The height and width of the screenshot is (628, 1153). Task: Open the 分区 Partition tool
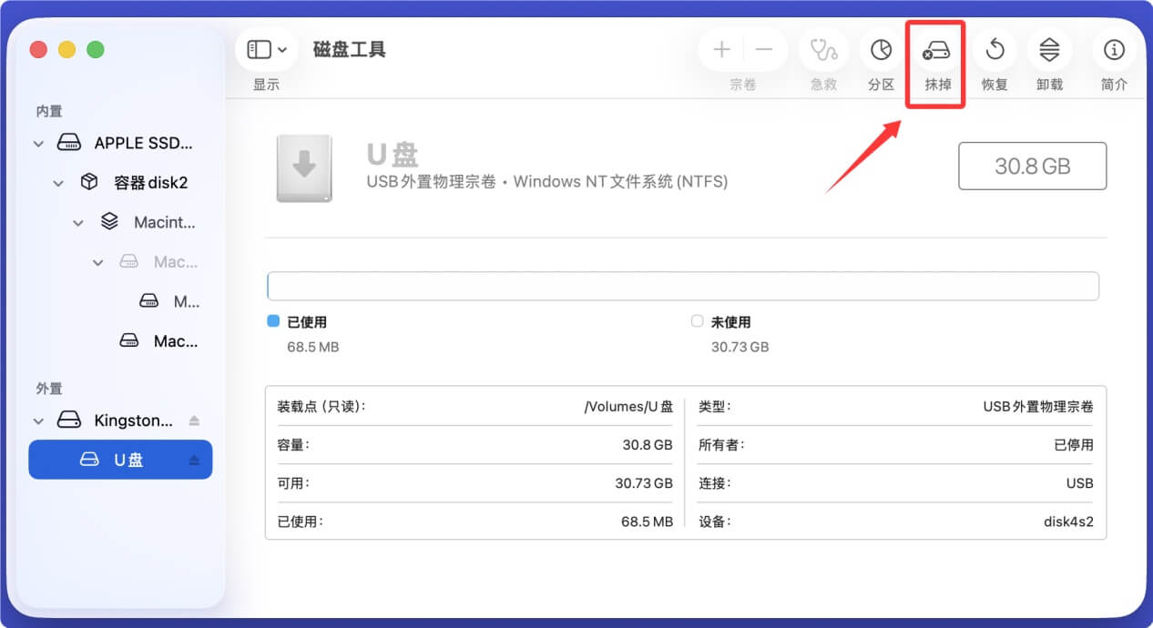coord(880,50)
